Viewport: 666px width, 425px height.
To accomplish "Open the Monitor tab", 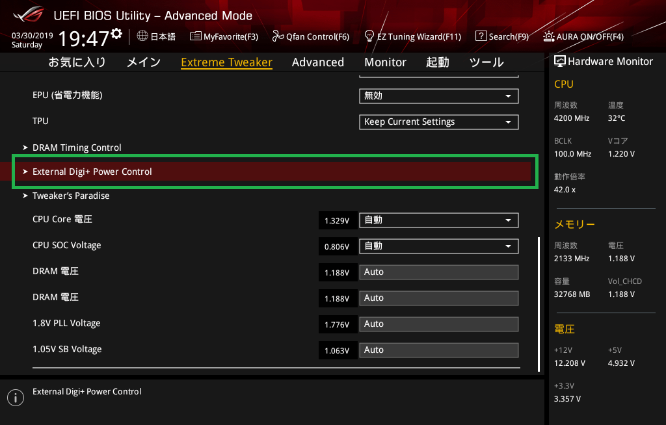I will pos(385,62).
